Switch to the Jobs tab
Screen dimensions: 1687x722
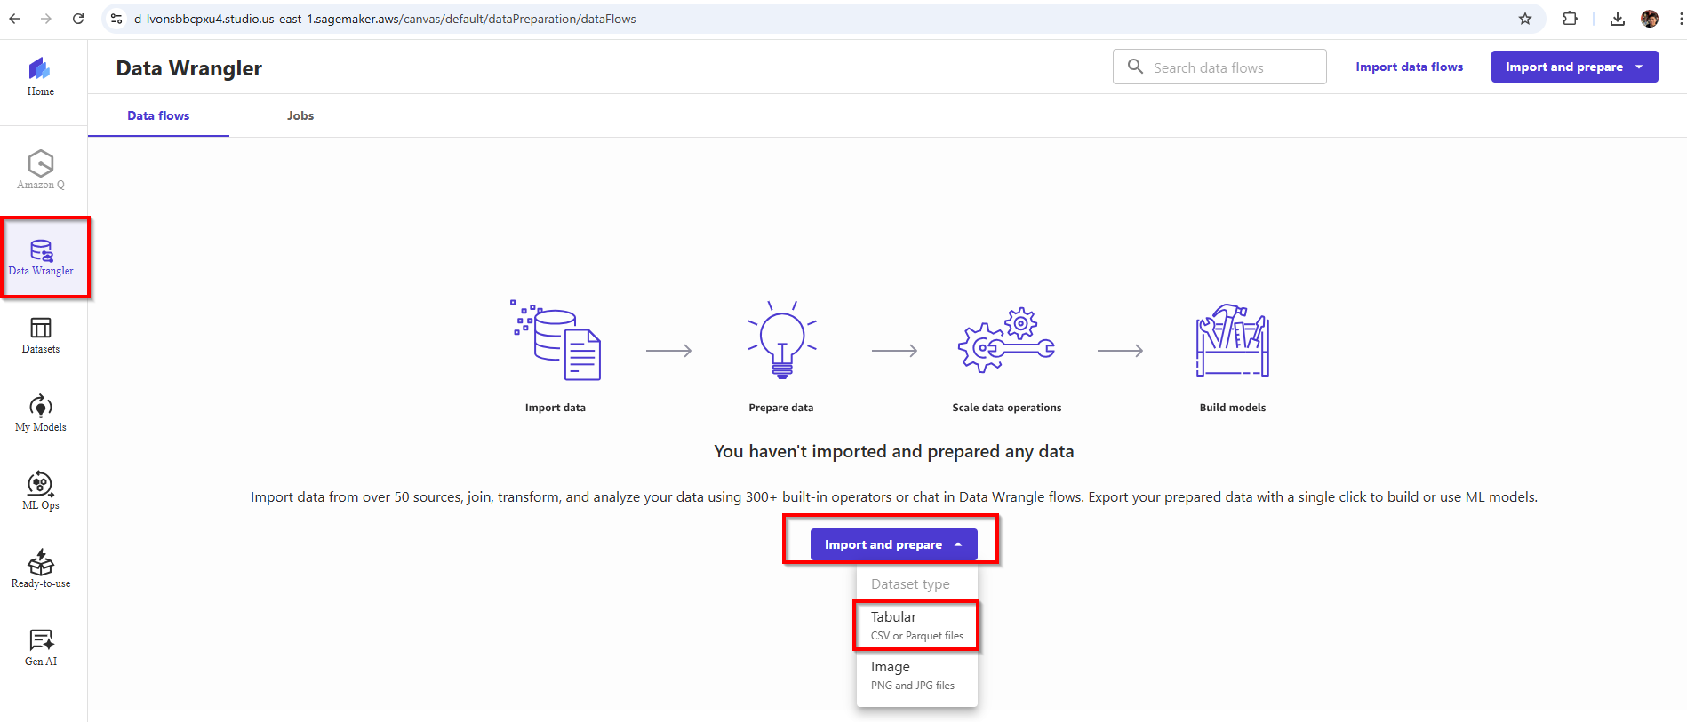(300, 115)
